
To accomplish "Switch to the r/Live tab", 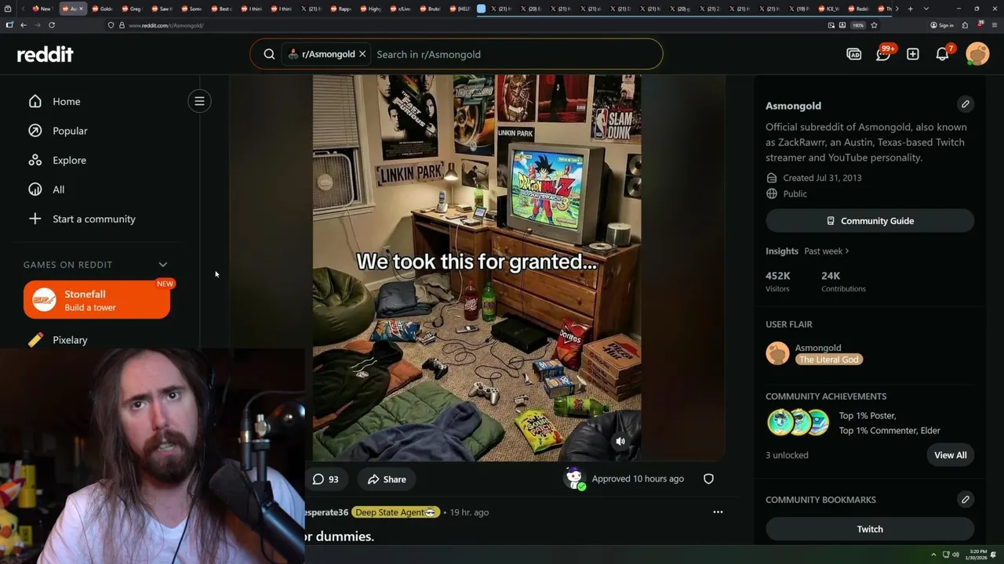I will point(400,9).
